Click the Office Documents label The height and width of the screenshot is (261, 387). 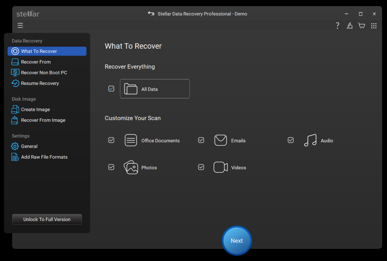pyautogui.click(x=160, y=141)
